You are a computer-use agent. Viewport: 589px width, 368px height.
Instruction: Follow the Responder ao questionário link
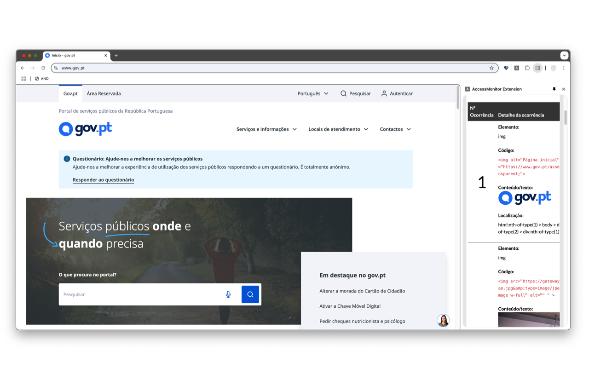tap(104, 180)
